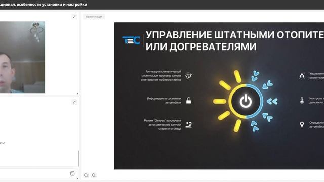Expand the chat panel with its corner arrow icon
Screen dimensions: 324x182
pos(74,102)
